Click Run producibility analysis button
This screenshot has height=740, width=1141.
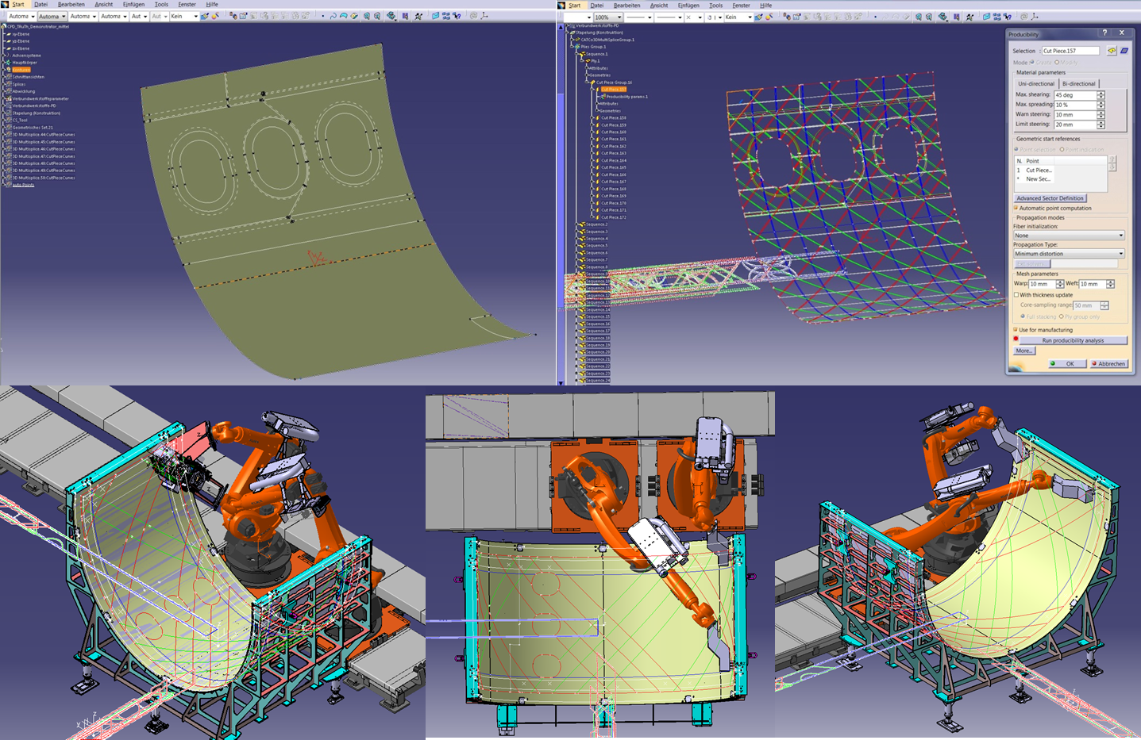pyautogui.click(x=1073, y=340)
